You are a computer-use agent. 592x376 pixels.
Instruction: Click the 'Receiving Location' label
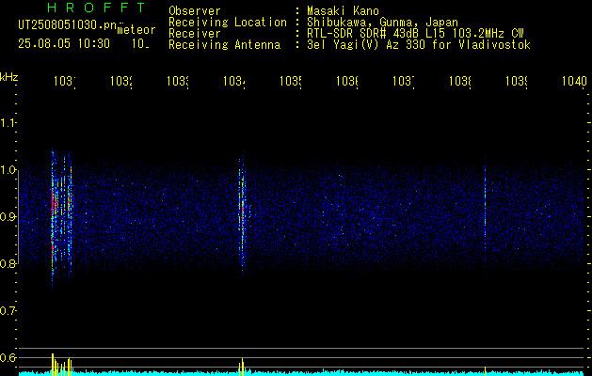228,23
